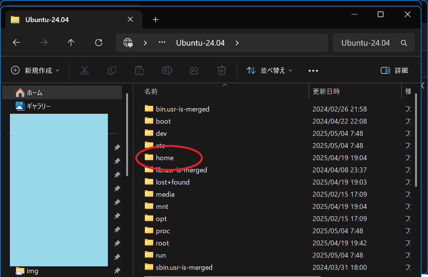Click the navigation pane vertical scrollbar
Image resolution: width=428 pixels, height=277 pixels.
pyautogui.click(x=127, y=135)
